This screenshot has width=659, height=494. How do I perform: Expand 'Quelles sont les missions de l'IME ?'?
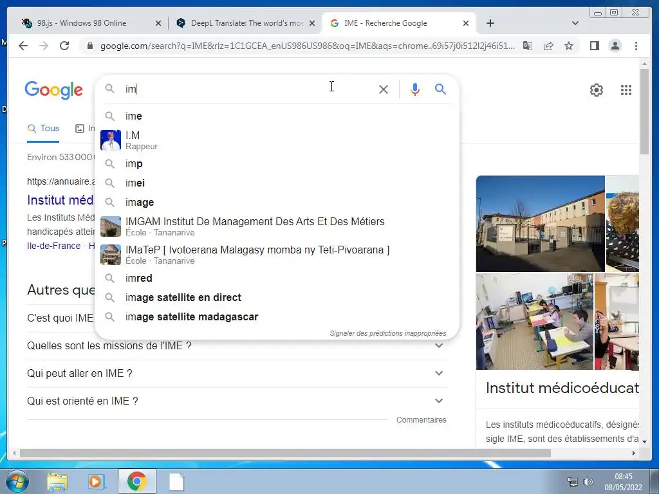point(236,345)
